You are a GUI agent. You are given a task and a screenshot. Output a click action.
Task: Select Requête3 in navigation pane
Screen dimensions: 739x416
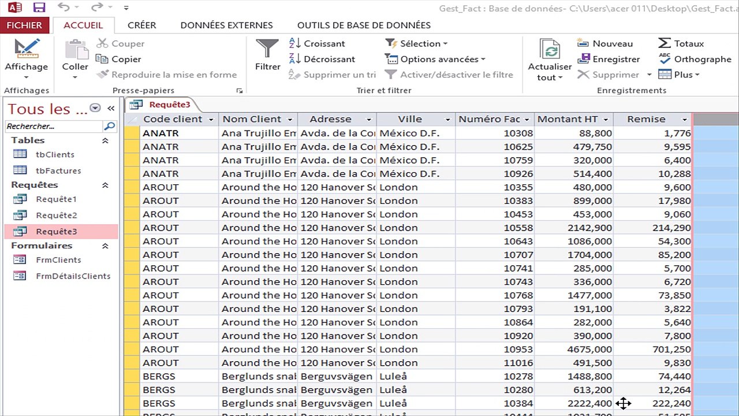tap(61, 232)
